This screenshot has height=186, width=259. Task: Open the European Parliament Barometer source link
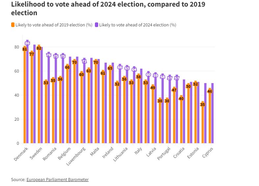pyautogui.click(x=57, y=179)
